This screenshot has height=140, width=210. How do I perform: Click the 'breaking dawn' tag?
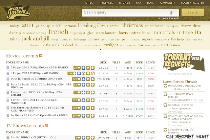[x=93, y=25]
